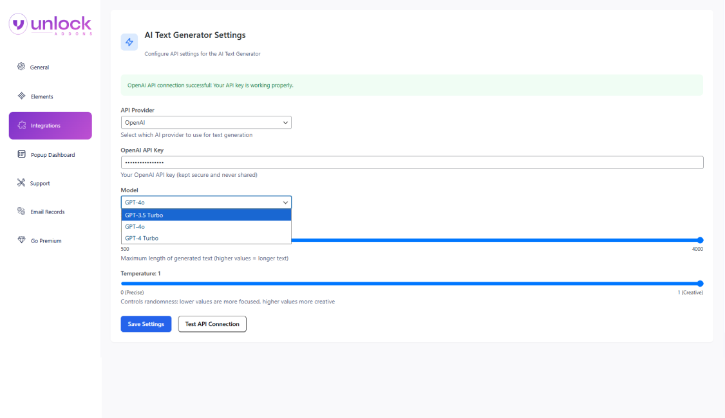Image resolution: width=725 pixels, height=418 pixels.
Task: Click the OpenAI API Key field
Action: [x=411, y=162]
